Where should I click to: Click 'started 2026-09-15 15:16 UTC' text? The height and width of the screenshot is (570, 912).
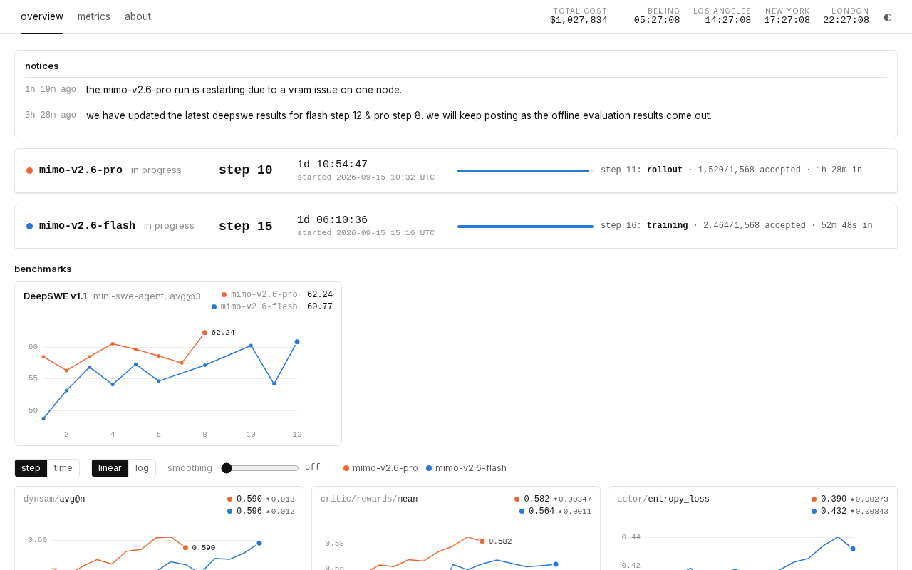[x=366, y=233]
